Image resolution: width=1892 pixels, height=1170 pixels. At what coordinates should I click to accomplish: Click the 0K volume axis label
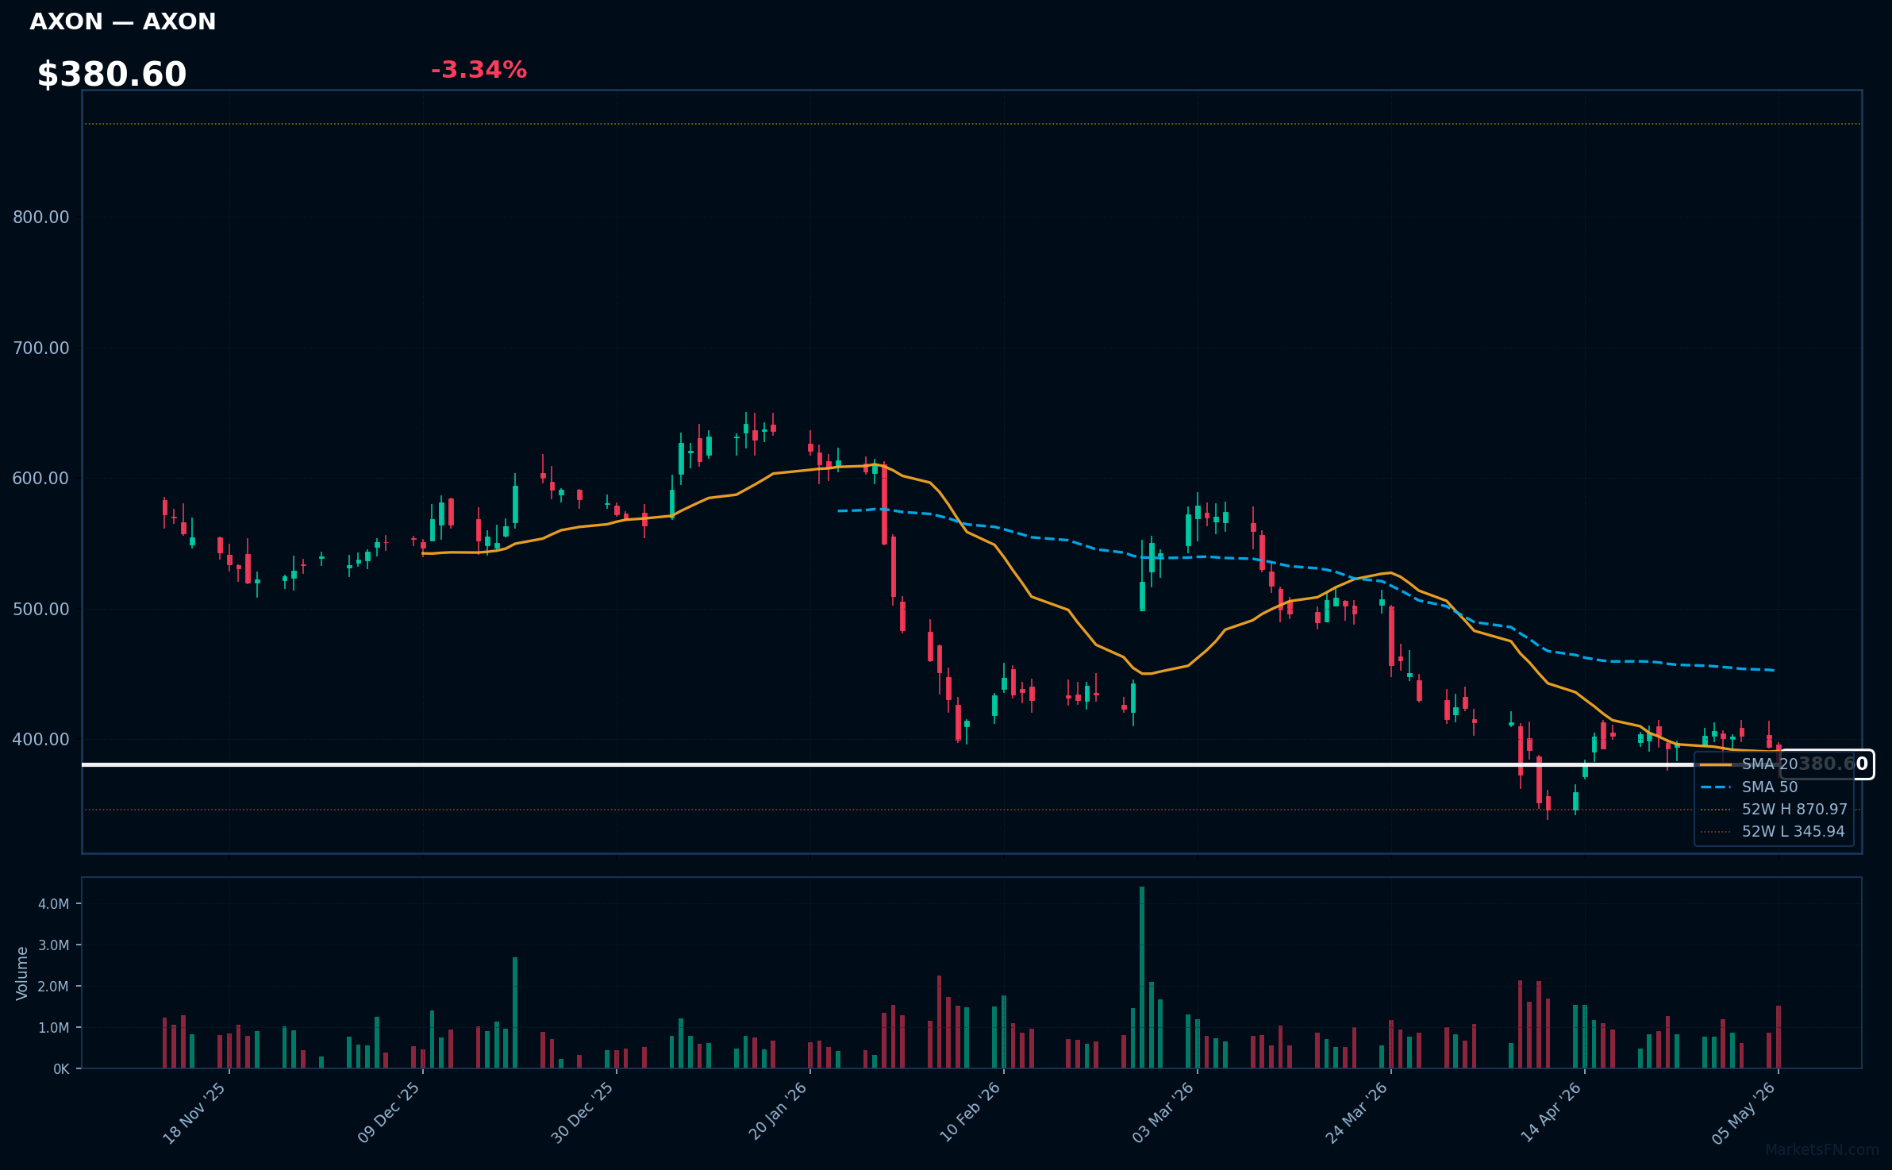61,1069
